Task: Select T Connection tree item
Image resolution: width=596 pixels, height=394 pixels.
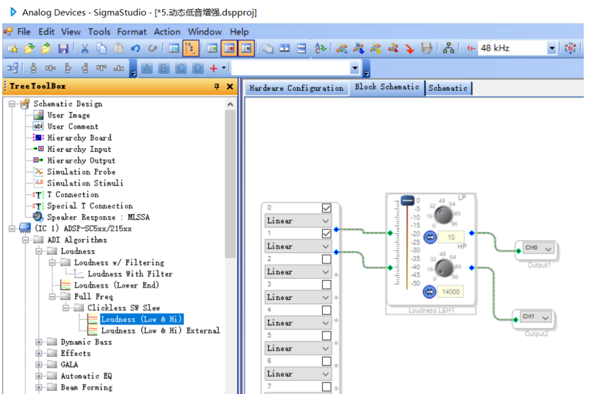Action: point(73,195)
